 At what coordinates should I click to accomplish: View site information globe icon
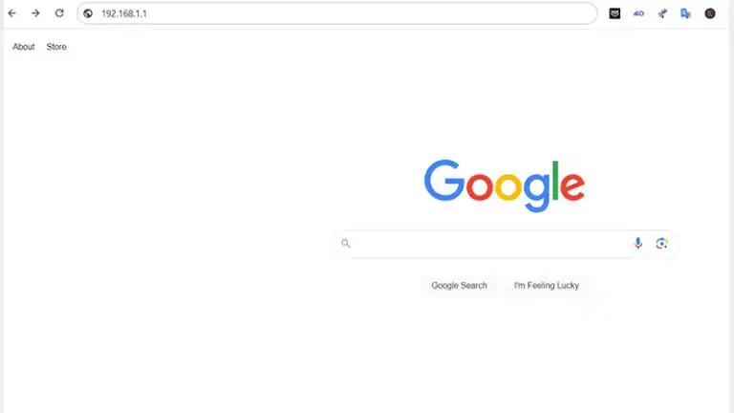(x=88, y=13)
